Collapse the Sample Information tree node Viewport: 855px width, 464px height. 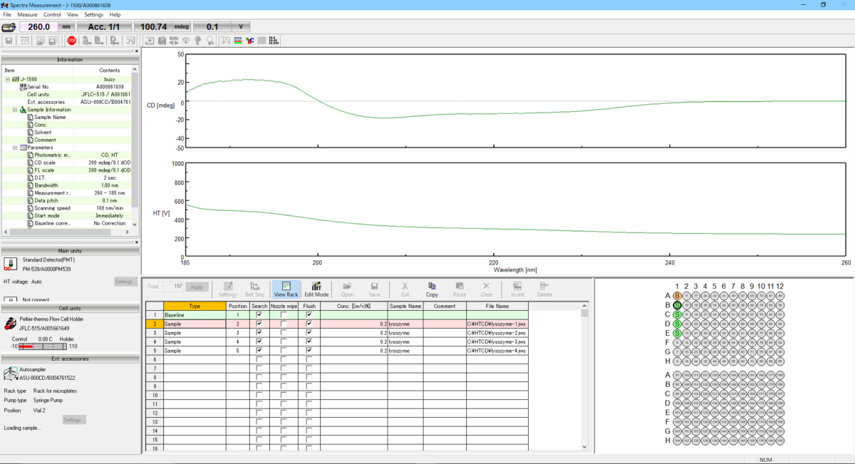pos(15,110)
